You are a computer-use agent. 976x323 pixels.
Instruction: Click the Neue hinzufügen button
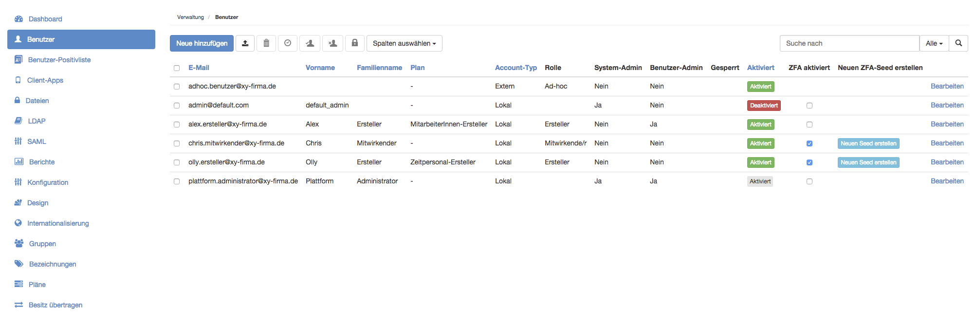point(202,43)
